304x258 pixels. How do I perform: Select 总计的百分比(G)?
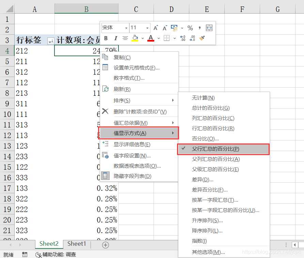coord(224,108)
